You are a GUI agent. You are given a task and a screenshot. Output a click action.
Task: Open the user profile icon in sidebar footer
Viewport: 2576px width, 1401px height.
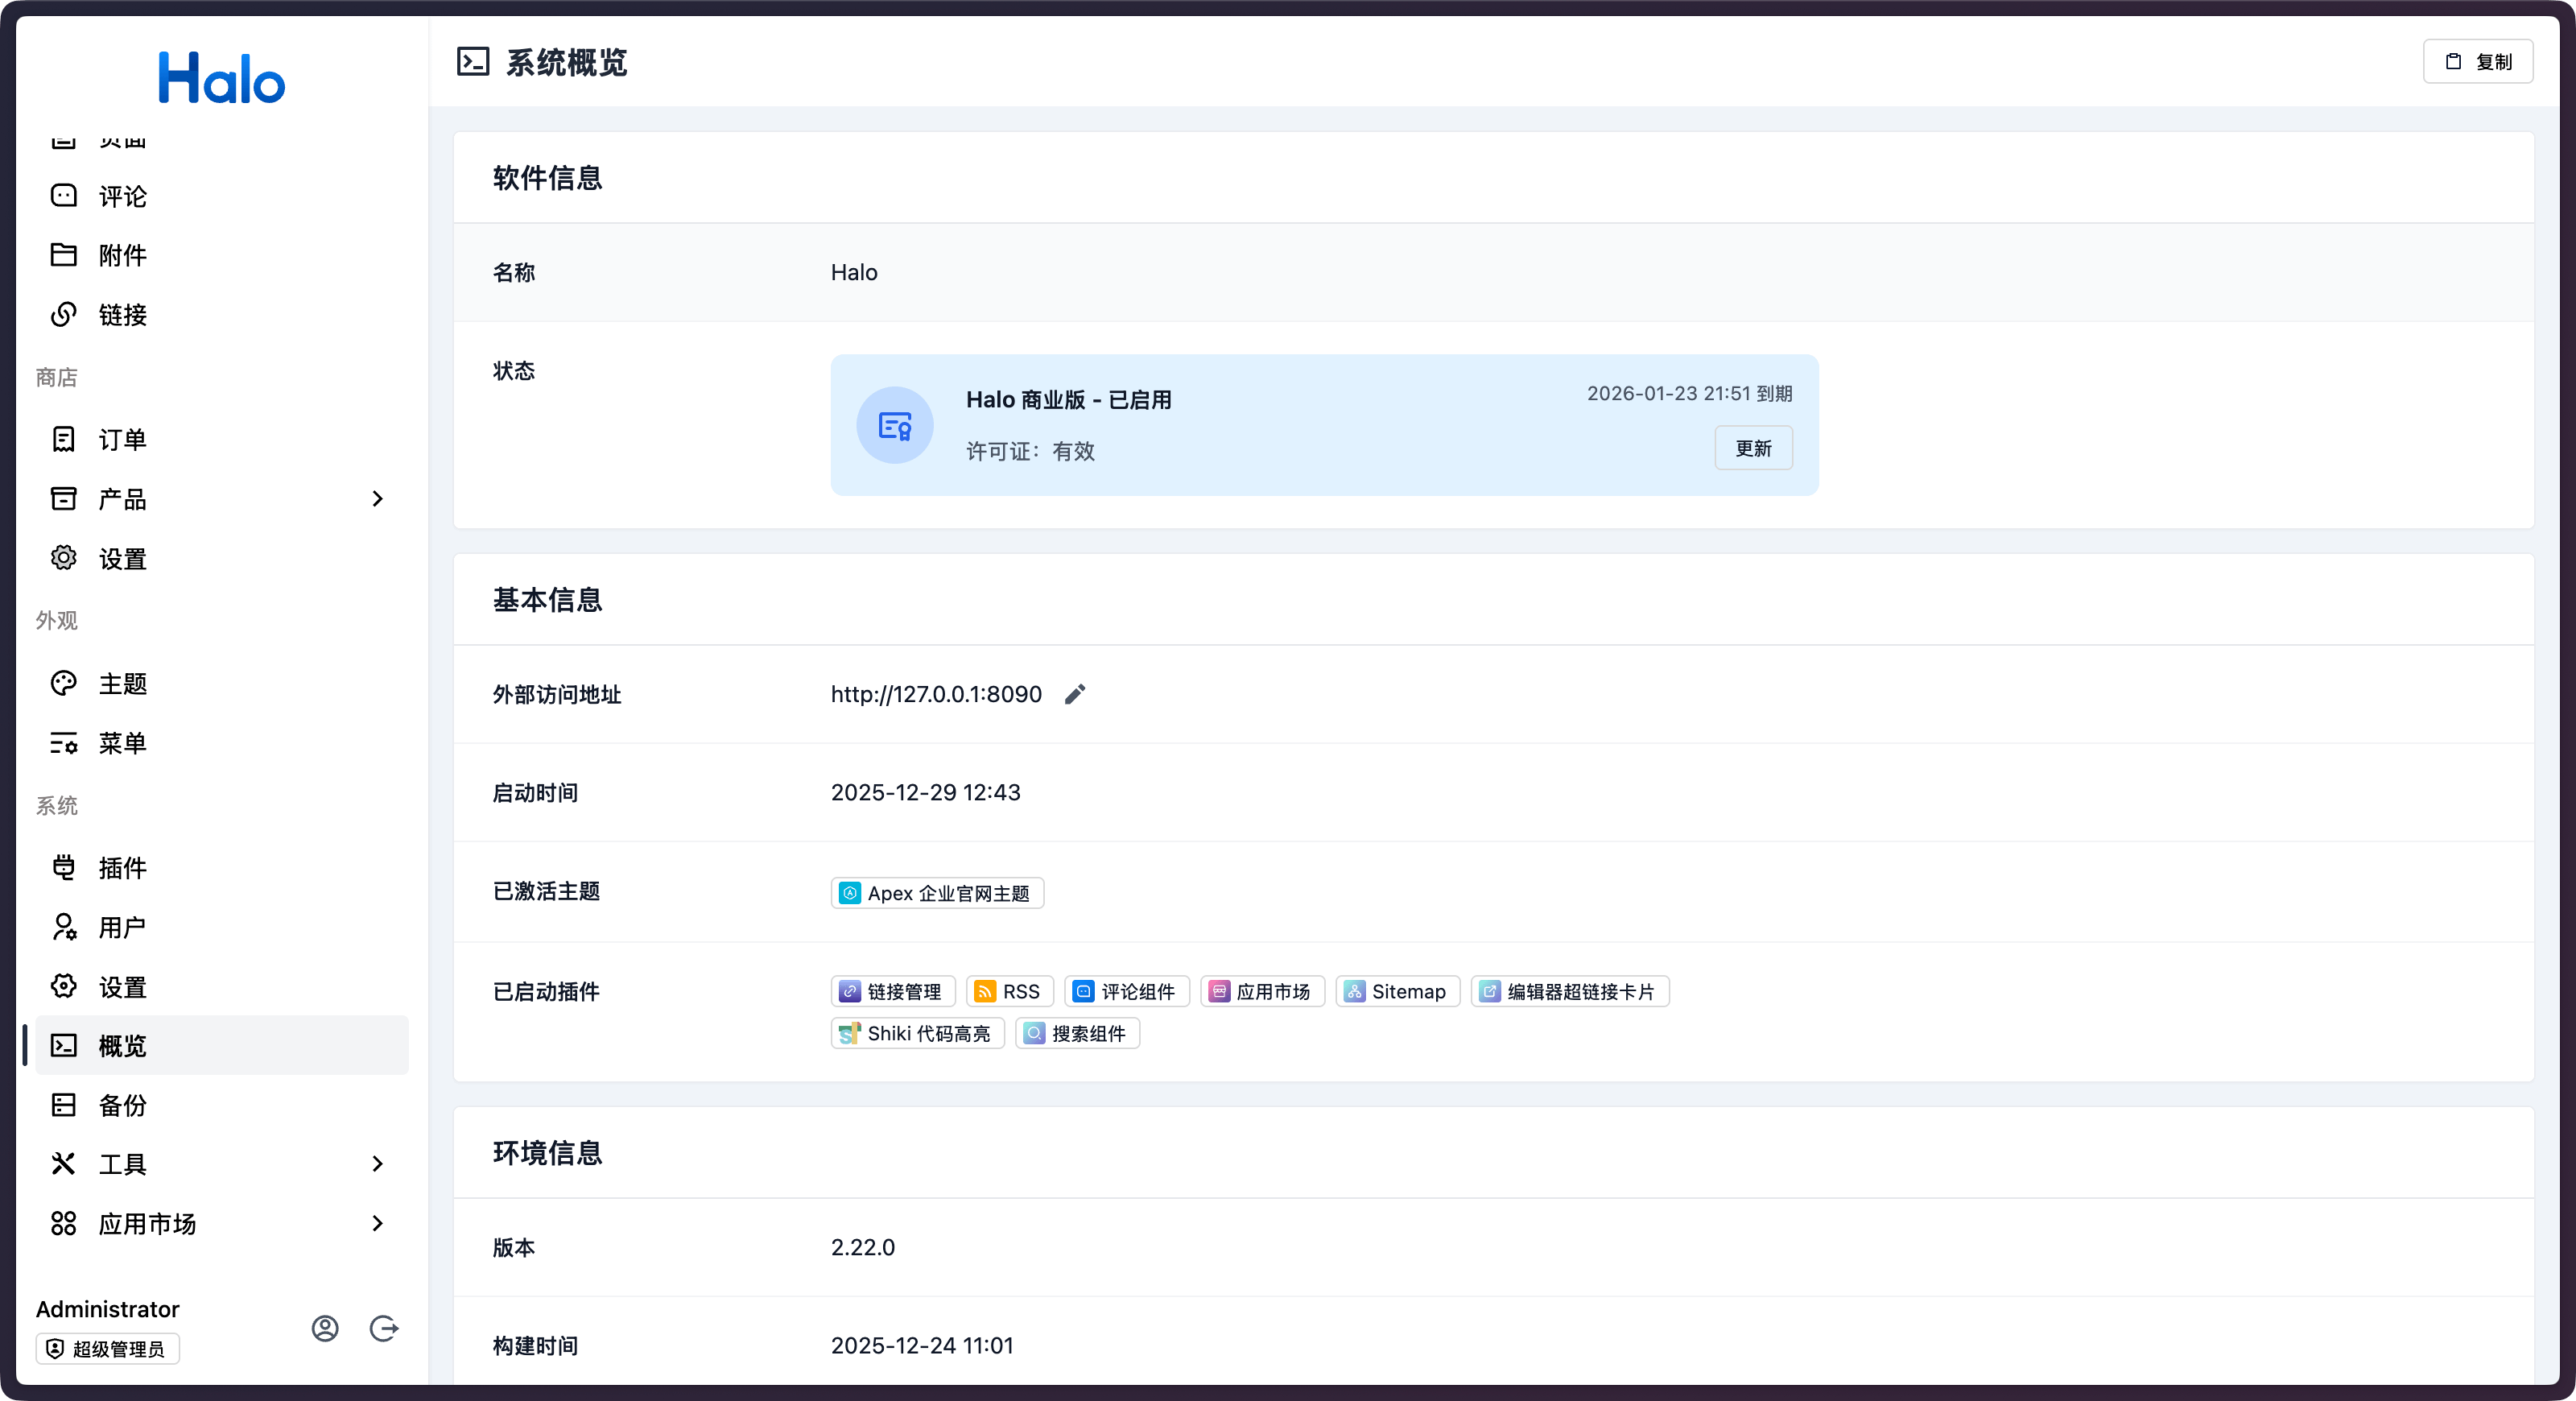[x=325, y=1328]
